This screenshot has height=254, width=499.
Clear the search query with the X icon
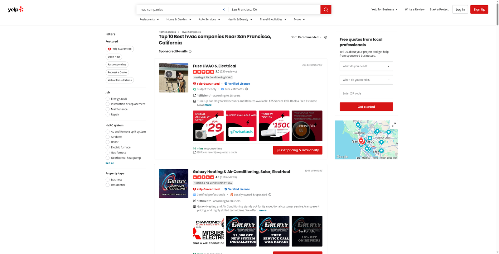224,9
